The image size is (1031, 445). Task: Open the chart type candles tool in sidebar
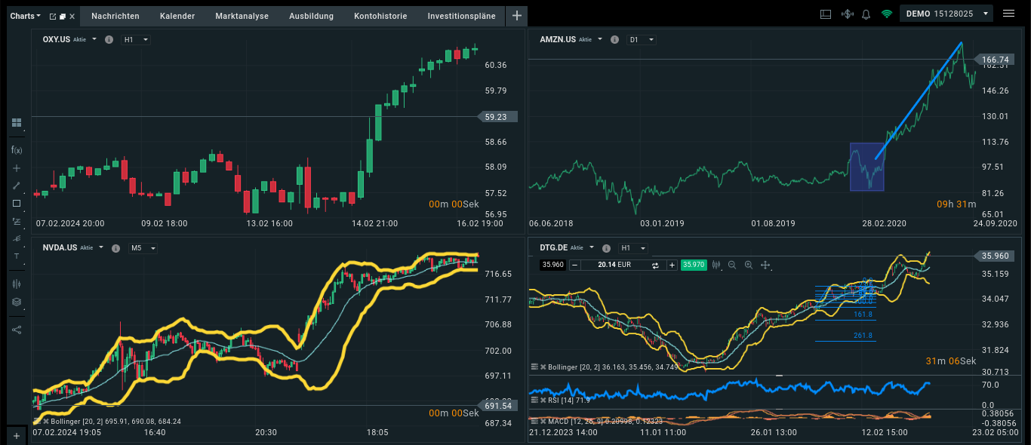pyautogui.click(x=17, y=284)
